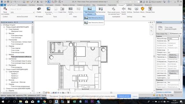Collapse the Виды (Стадии) tree node
Viewport: 185px width, 104px height.
[x=2, y=25]
